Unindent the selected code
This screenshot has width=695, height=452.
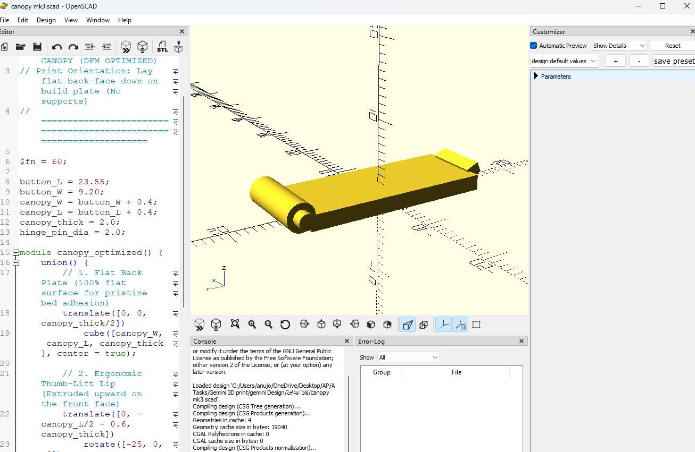(90, 47)
